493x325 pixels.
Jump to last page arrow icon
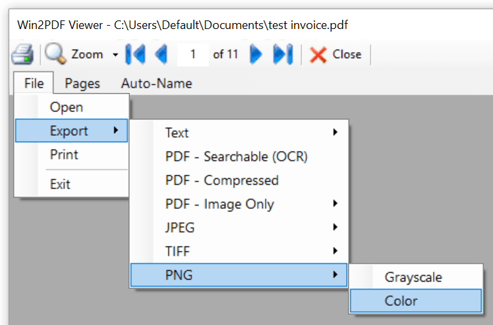coord(283,54)
